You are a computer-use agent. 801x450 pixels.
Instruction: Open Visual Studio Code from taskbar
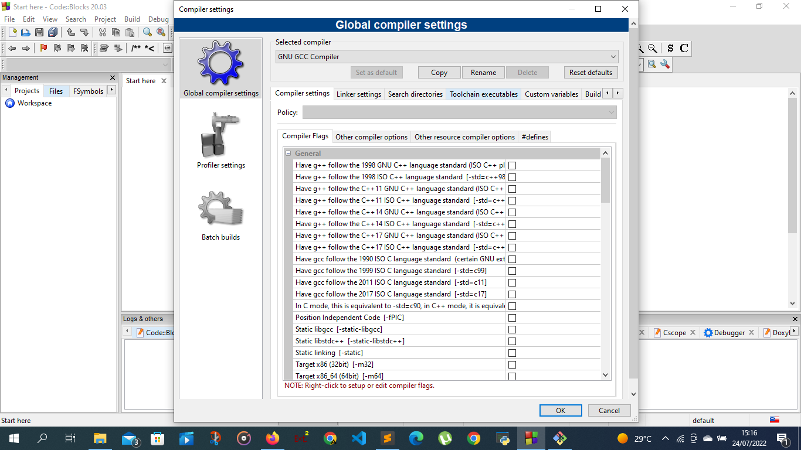pyautogui.click(x=359, y=438)
